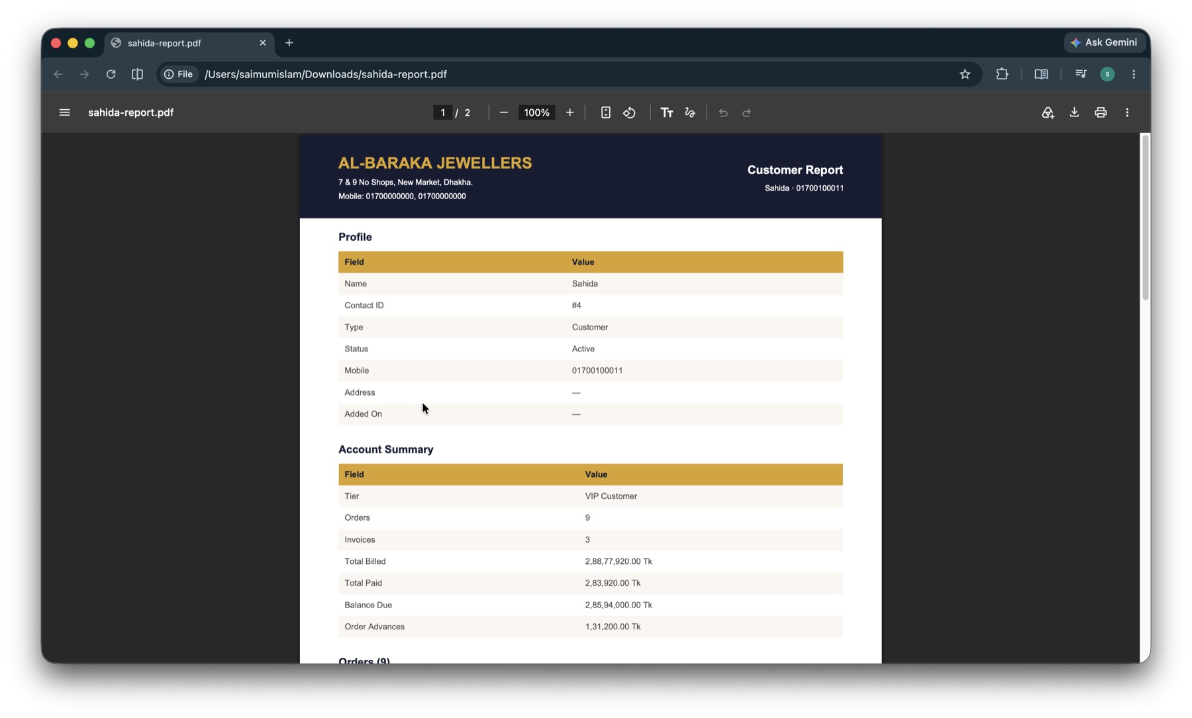Open PDF viewer more actions menu
1192x718 pixels.
click(x=1127, y=112)
